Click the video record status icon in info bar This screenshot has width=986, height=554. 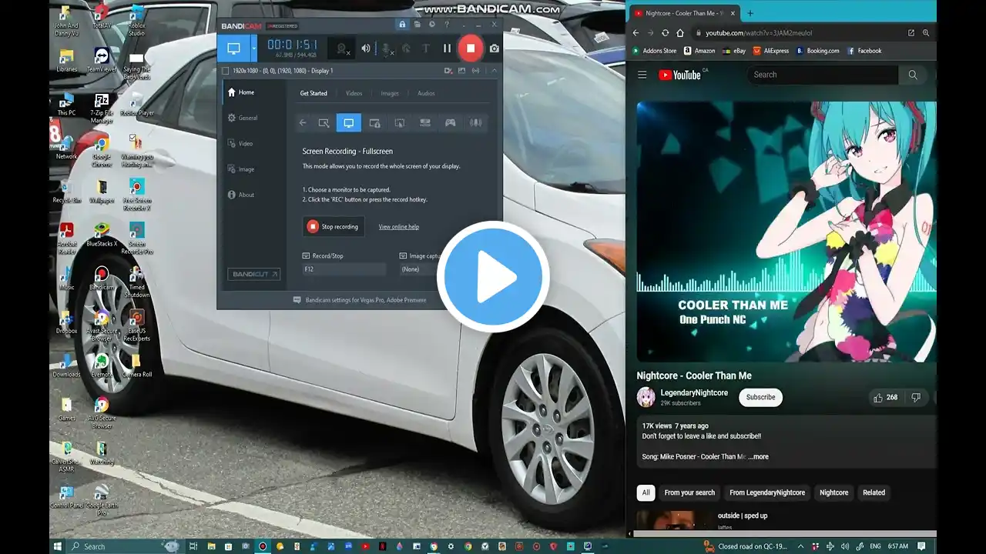coord(448,71)
